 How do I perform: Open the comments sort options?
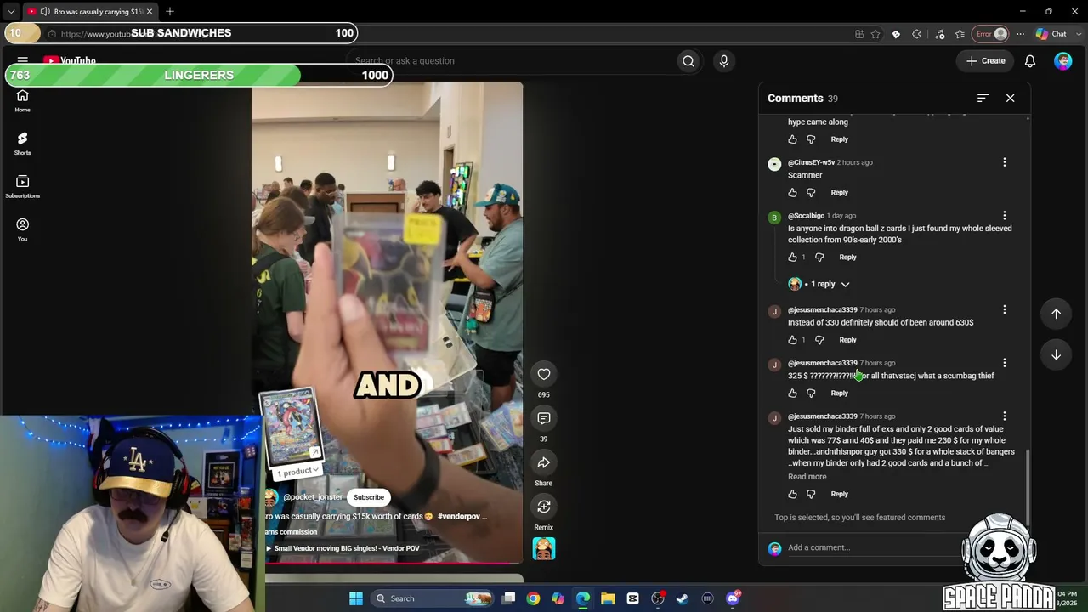[x=983, y=99]
